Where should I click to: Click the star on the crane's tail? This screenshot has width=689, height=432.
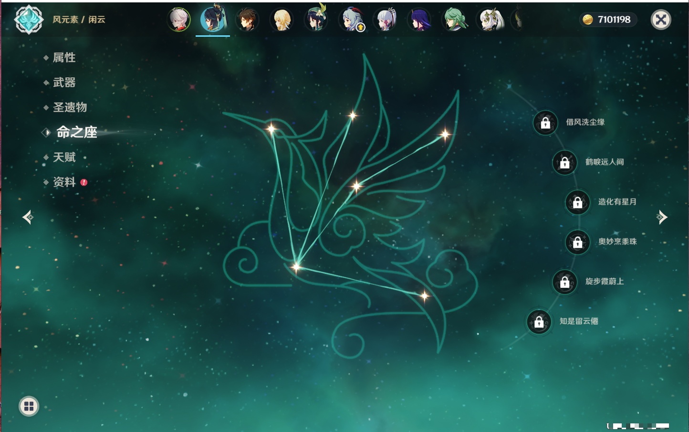tap(424, 296)
